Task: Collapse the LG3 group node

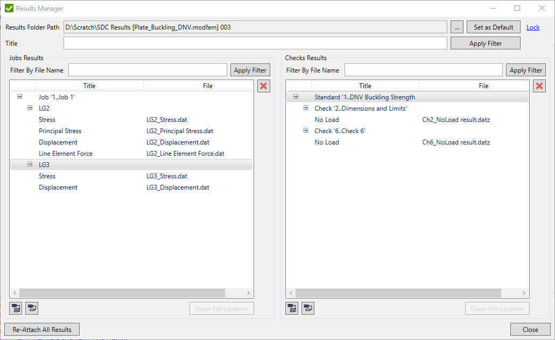Action: click(30, 165)
